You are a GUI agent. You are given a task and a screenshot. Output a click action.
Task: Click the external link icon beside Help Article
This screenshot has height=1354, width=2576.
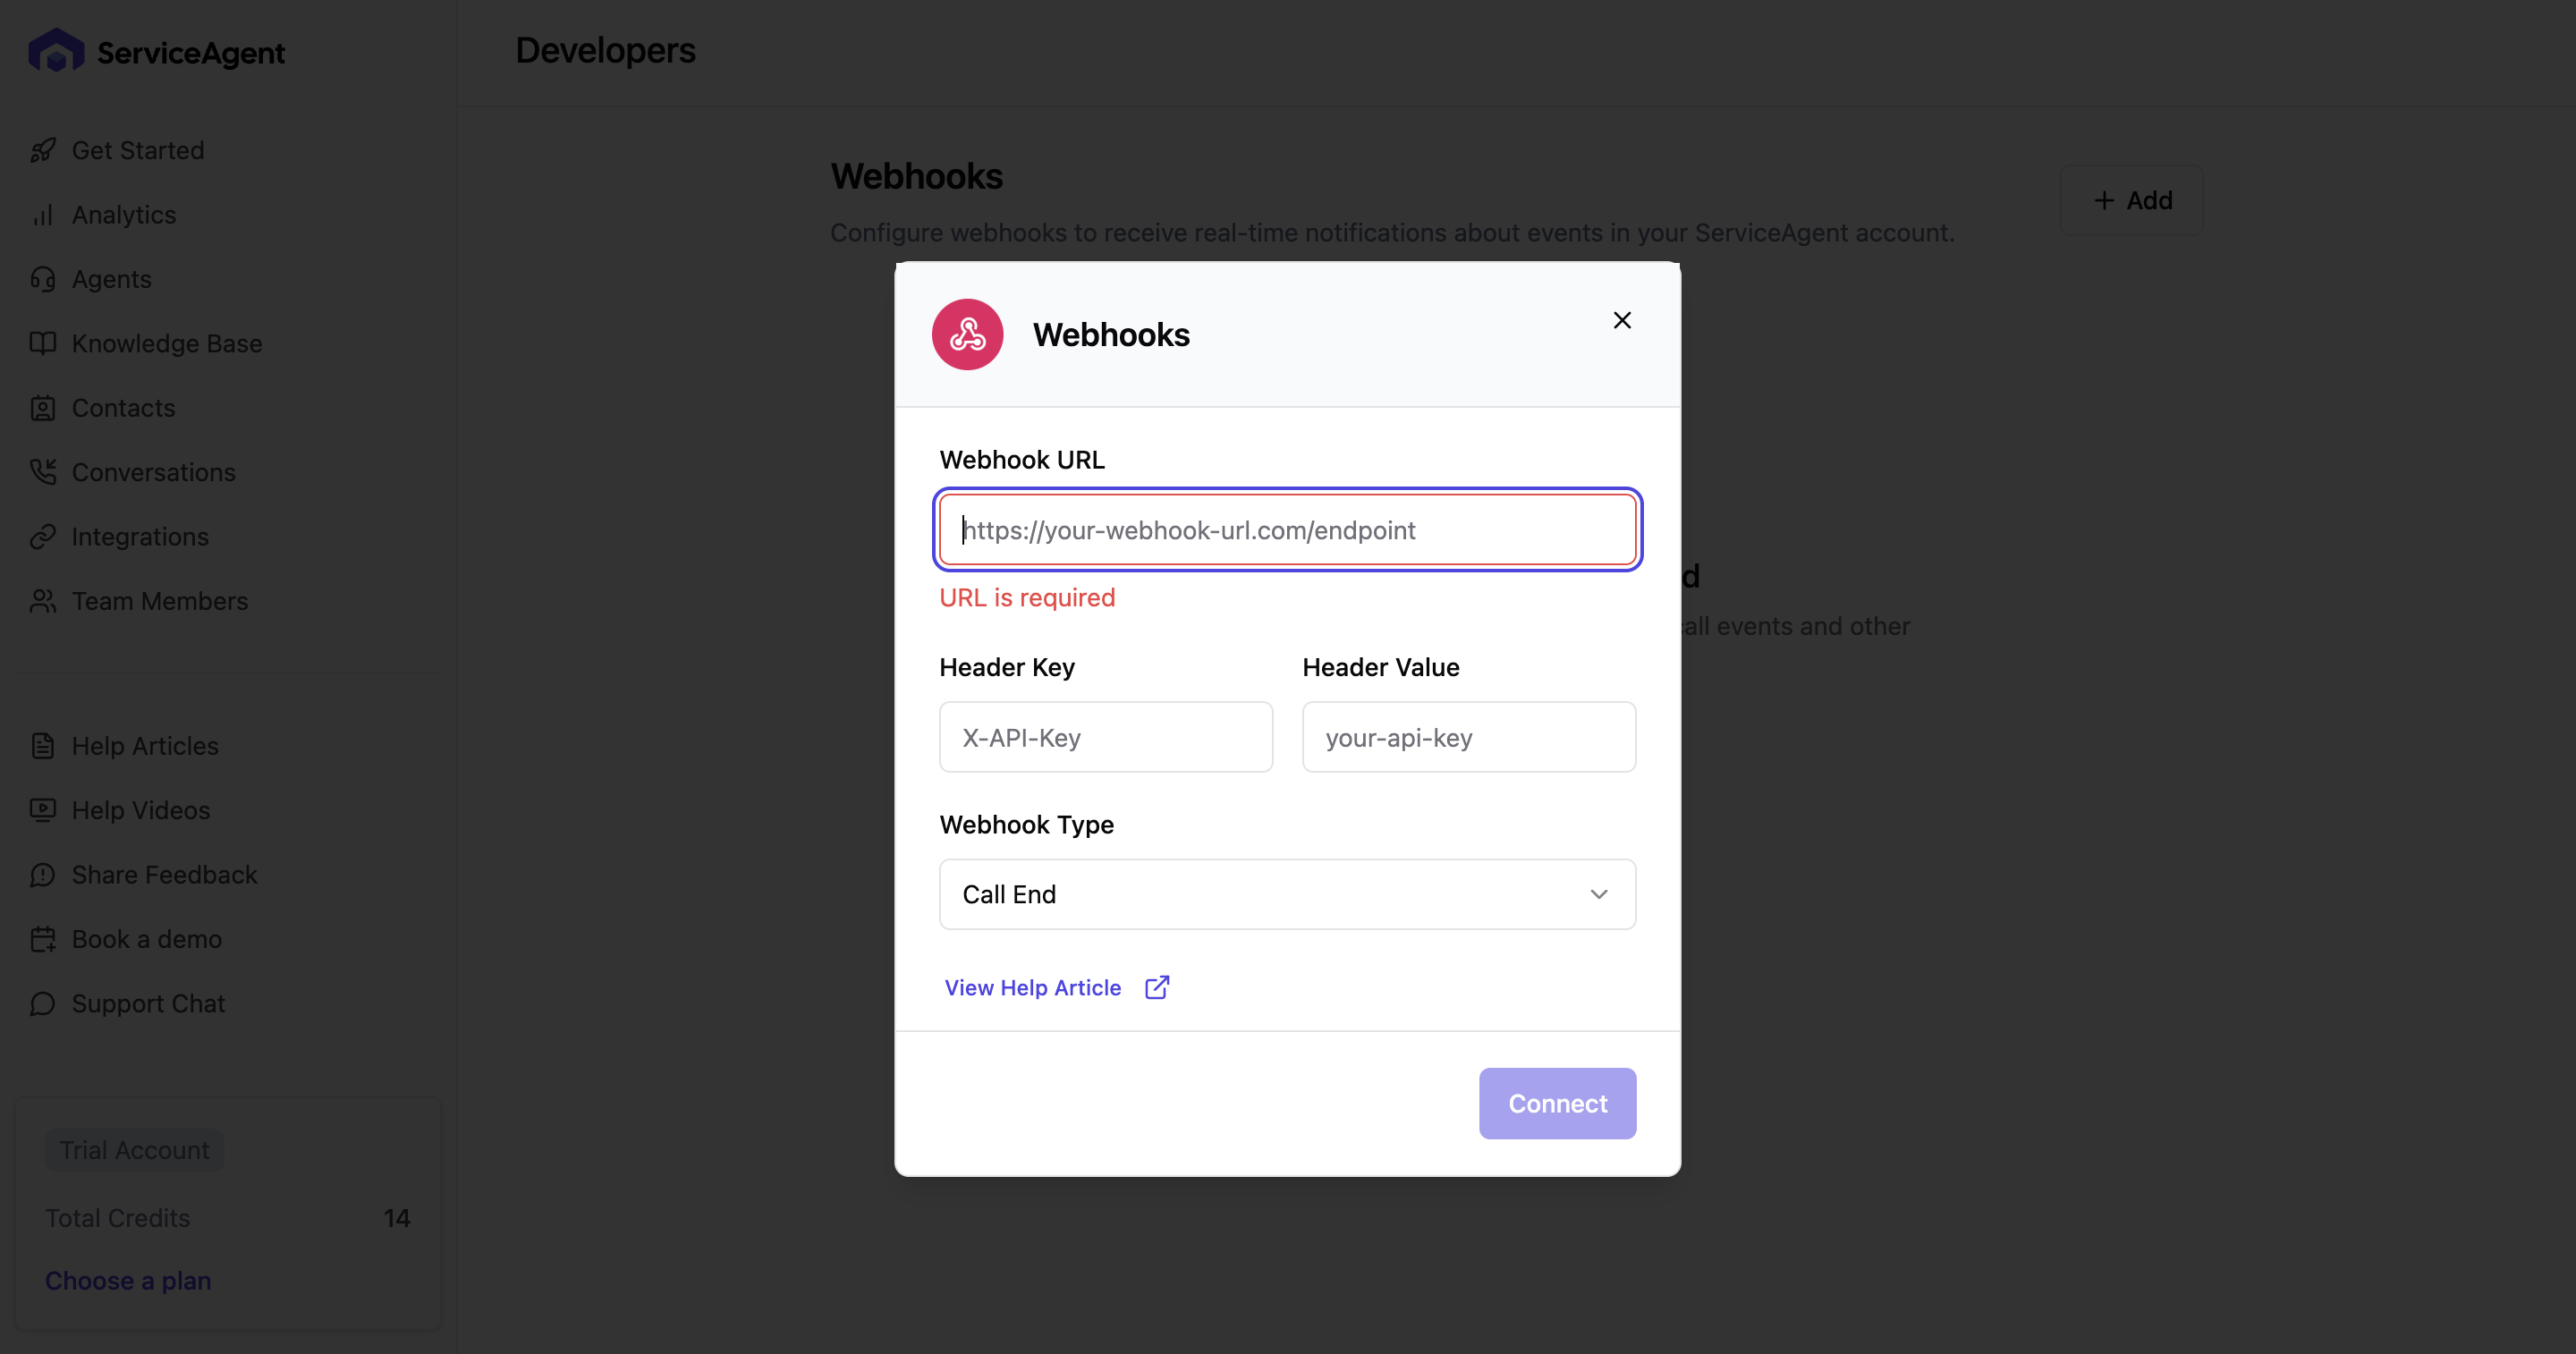1157,987
